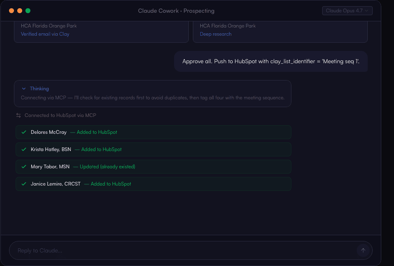Select the Delores McCray name

tap(48, 132)
